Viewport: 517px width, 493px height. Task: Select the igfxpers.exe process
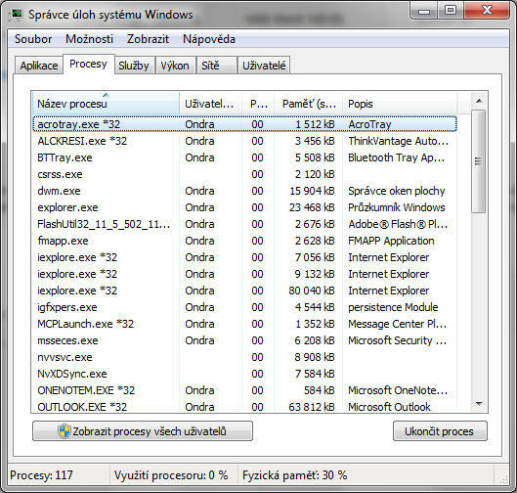coord(244,307)
